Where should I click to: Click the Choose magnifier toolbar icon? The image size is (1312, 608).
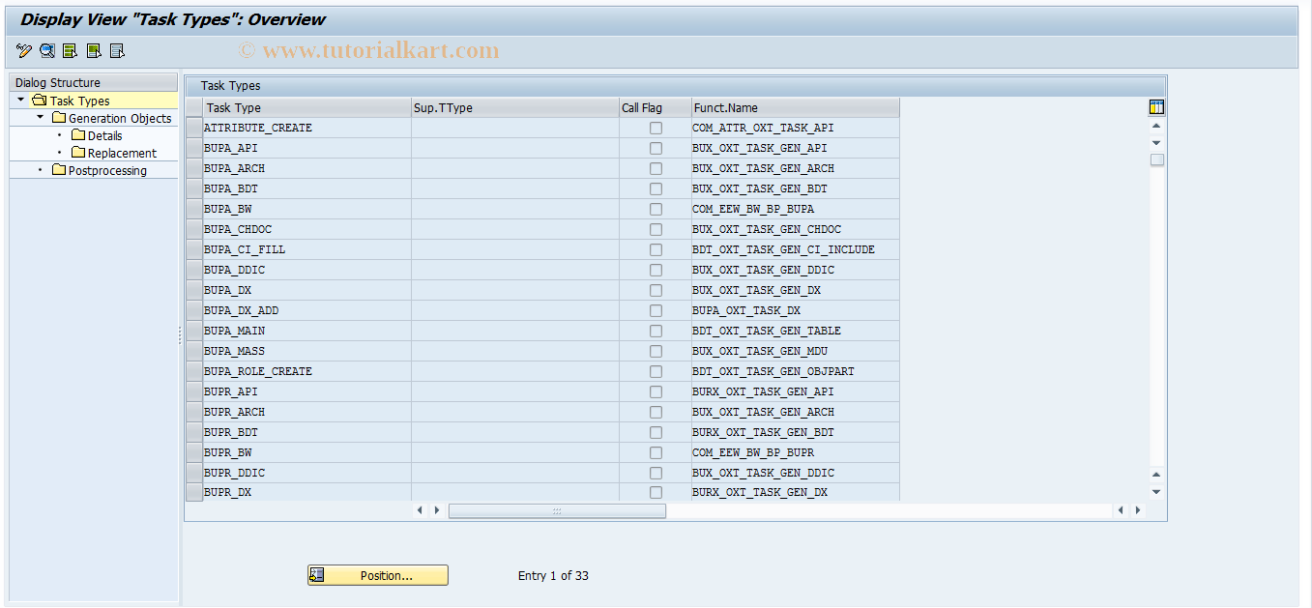pos(46,50)
